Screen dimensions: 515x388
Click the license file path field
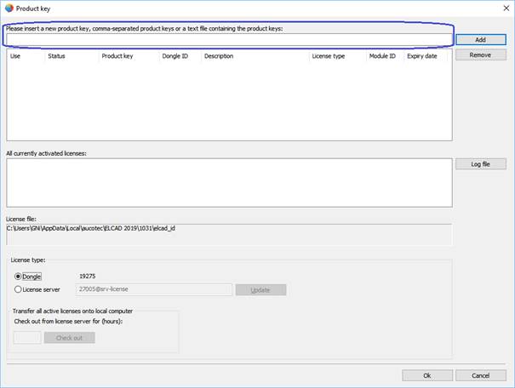click(228, 234)
